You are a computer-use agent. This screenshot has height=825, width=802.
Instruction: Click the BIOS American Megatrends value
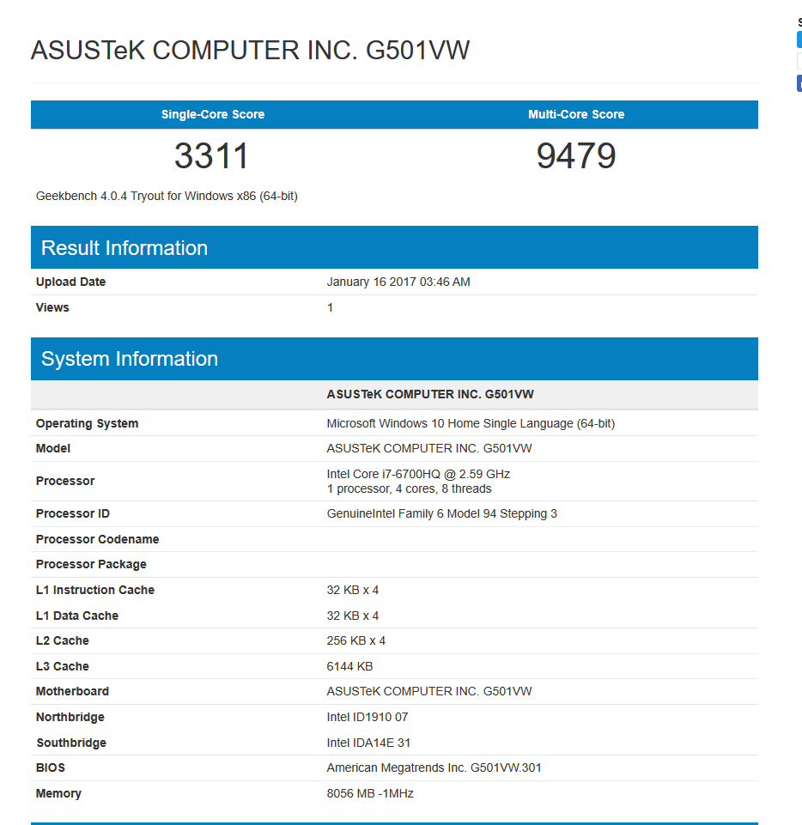coord(434,767)
